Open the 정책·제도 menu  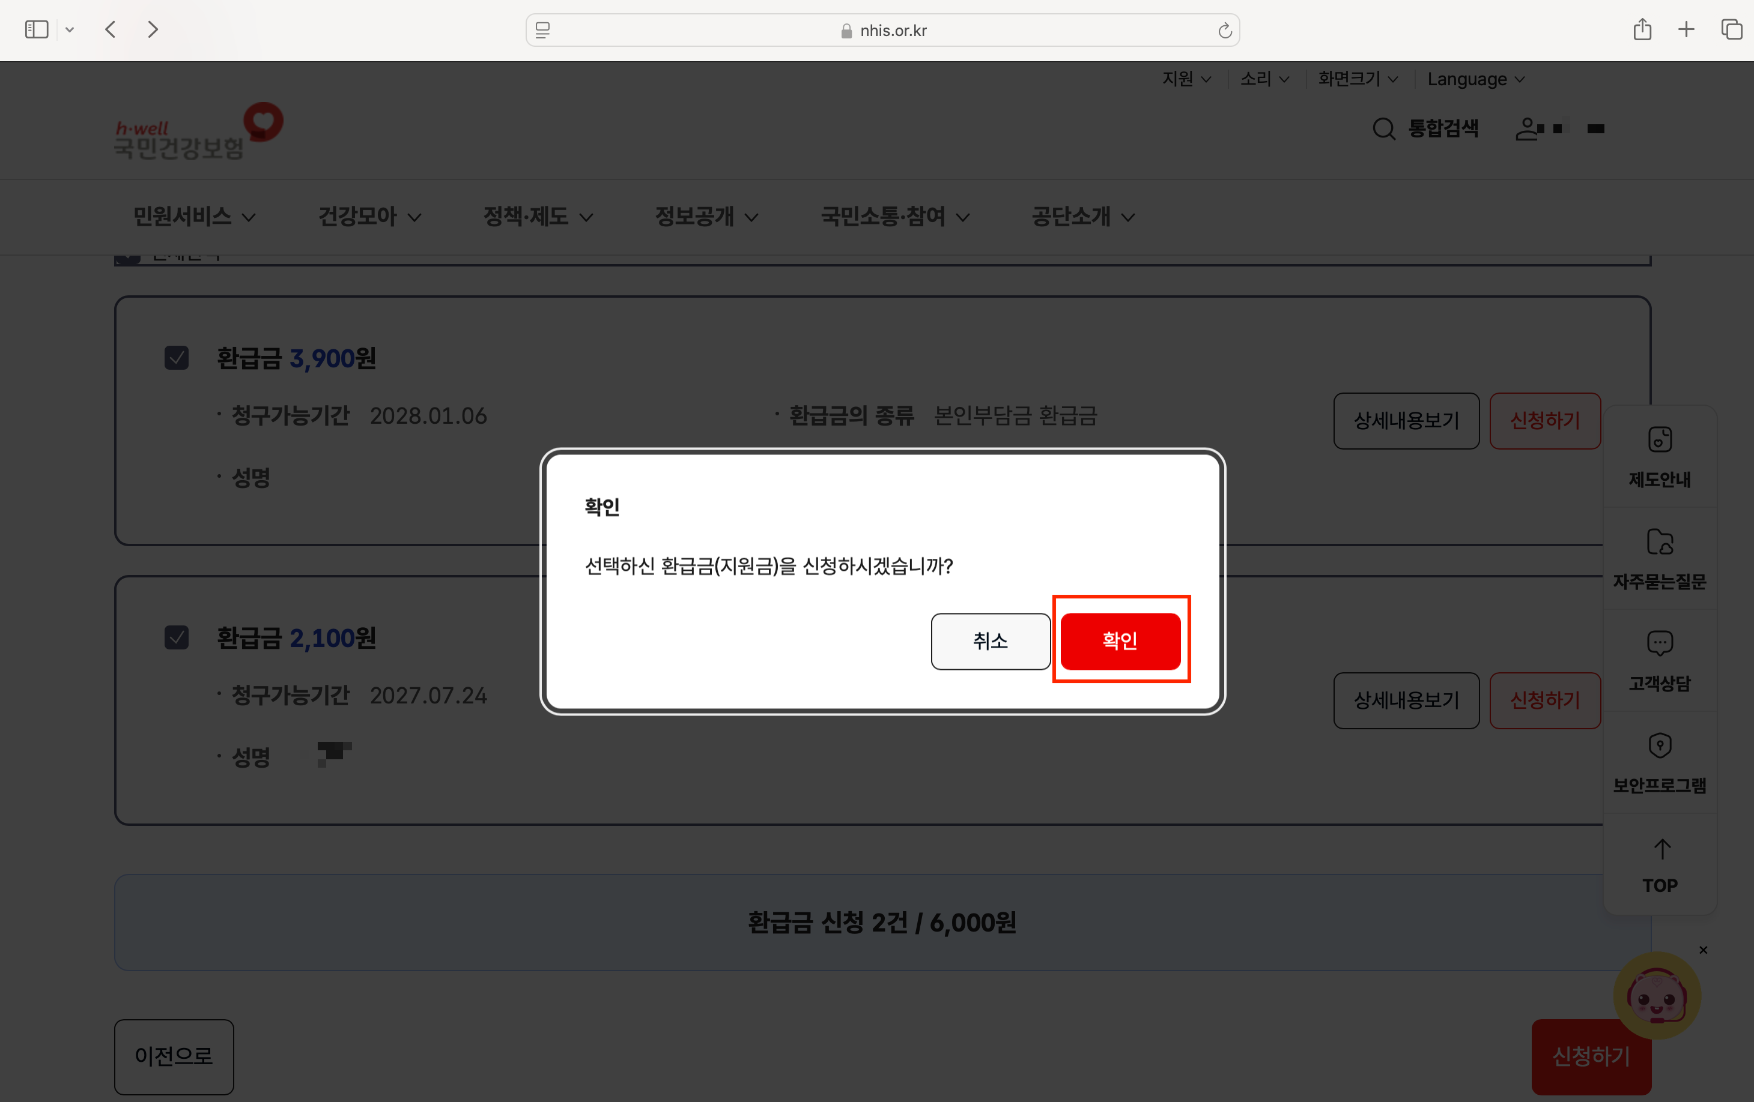538,216
